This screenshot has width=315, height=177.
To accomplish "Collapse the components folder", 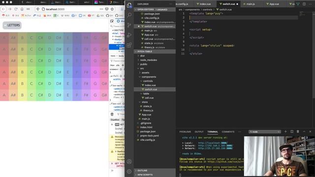I will click(155, 77).
